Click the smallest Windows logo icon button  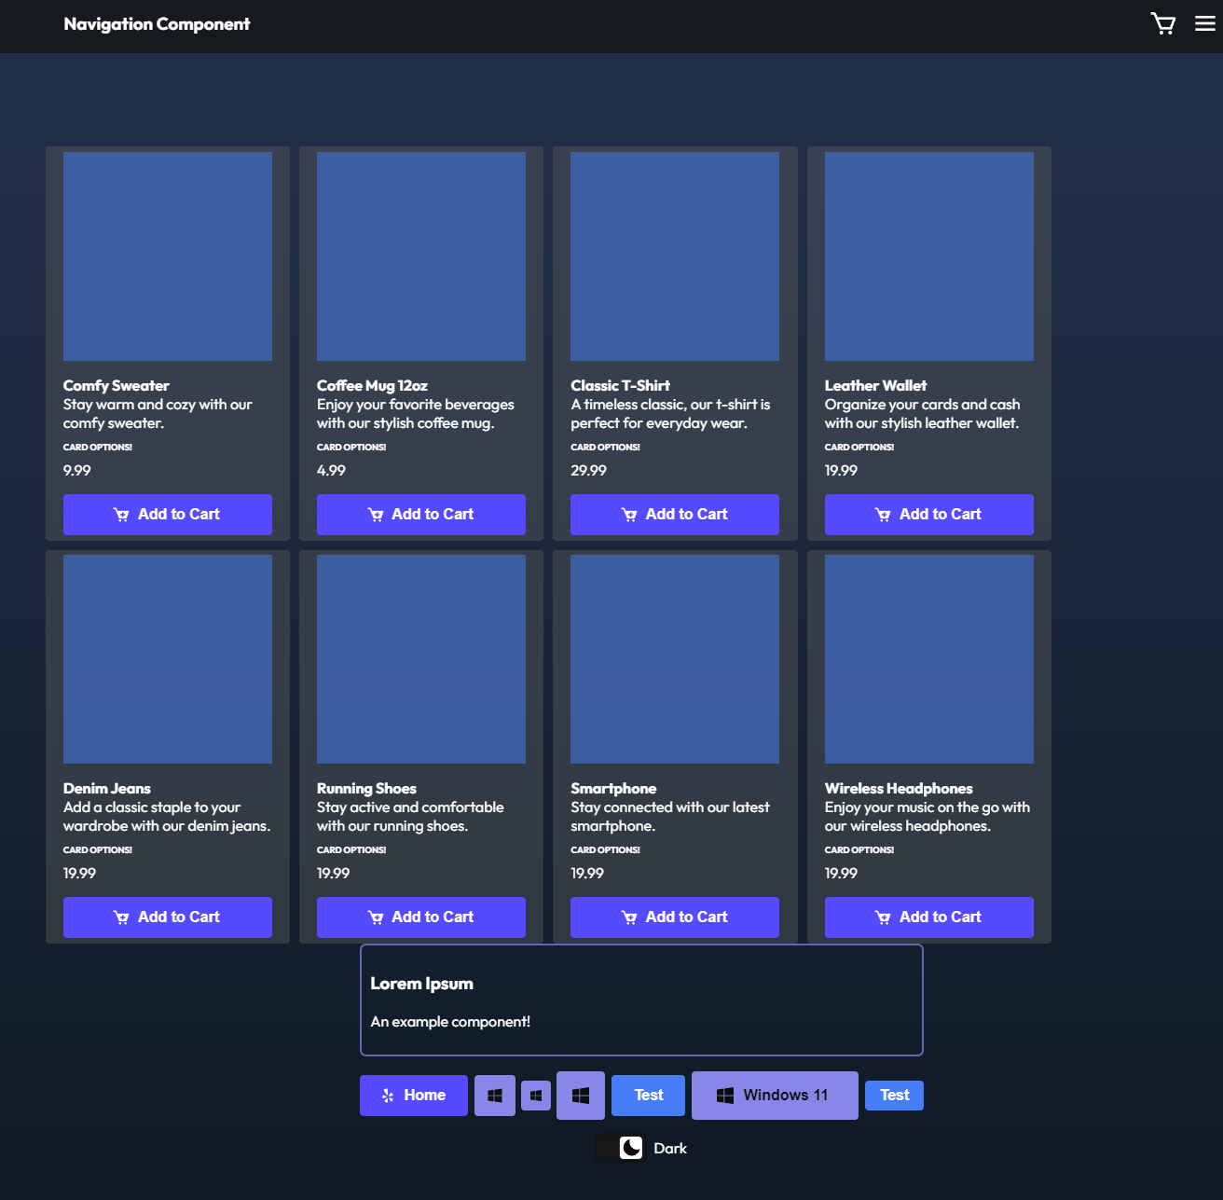pos(535,1095)
